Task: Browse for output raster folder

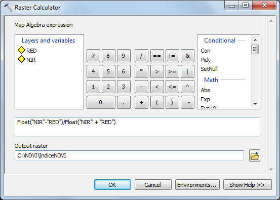Action: (255, 156)
